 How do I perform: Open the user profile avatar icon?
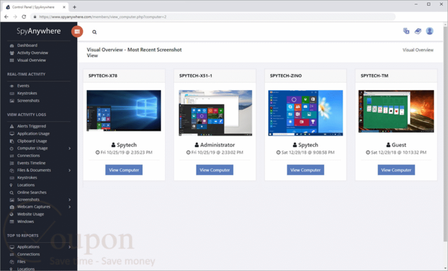click(430, 31)
